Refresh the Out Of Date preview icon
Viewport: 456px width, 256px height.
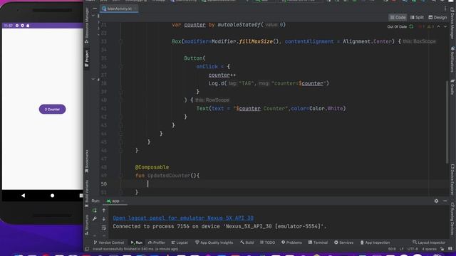[x=411, y=26]
